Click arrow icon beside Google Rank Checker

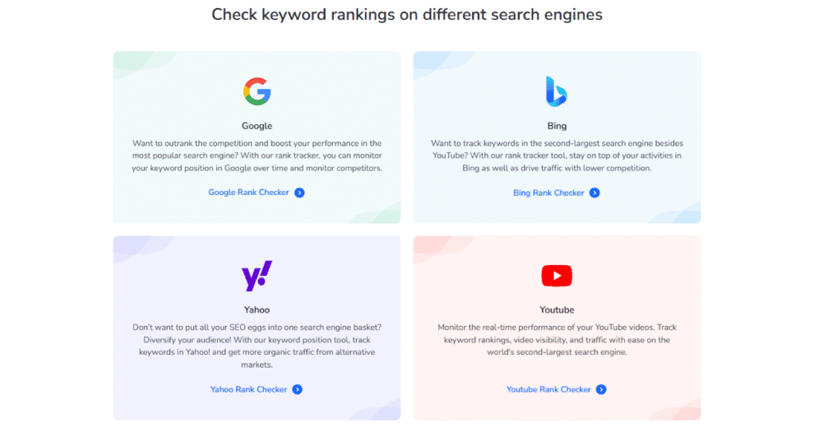click(299, 193)
